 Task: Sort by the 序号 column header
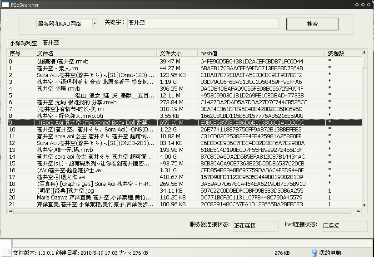click(21, 53)
